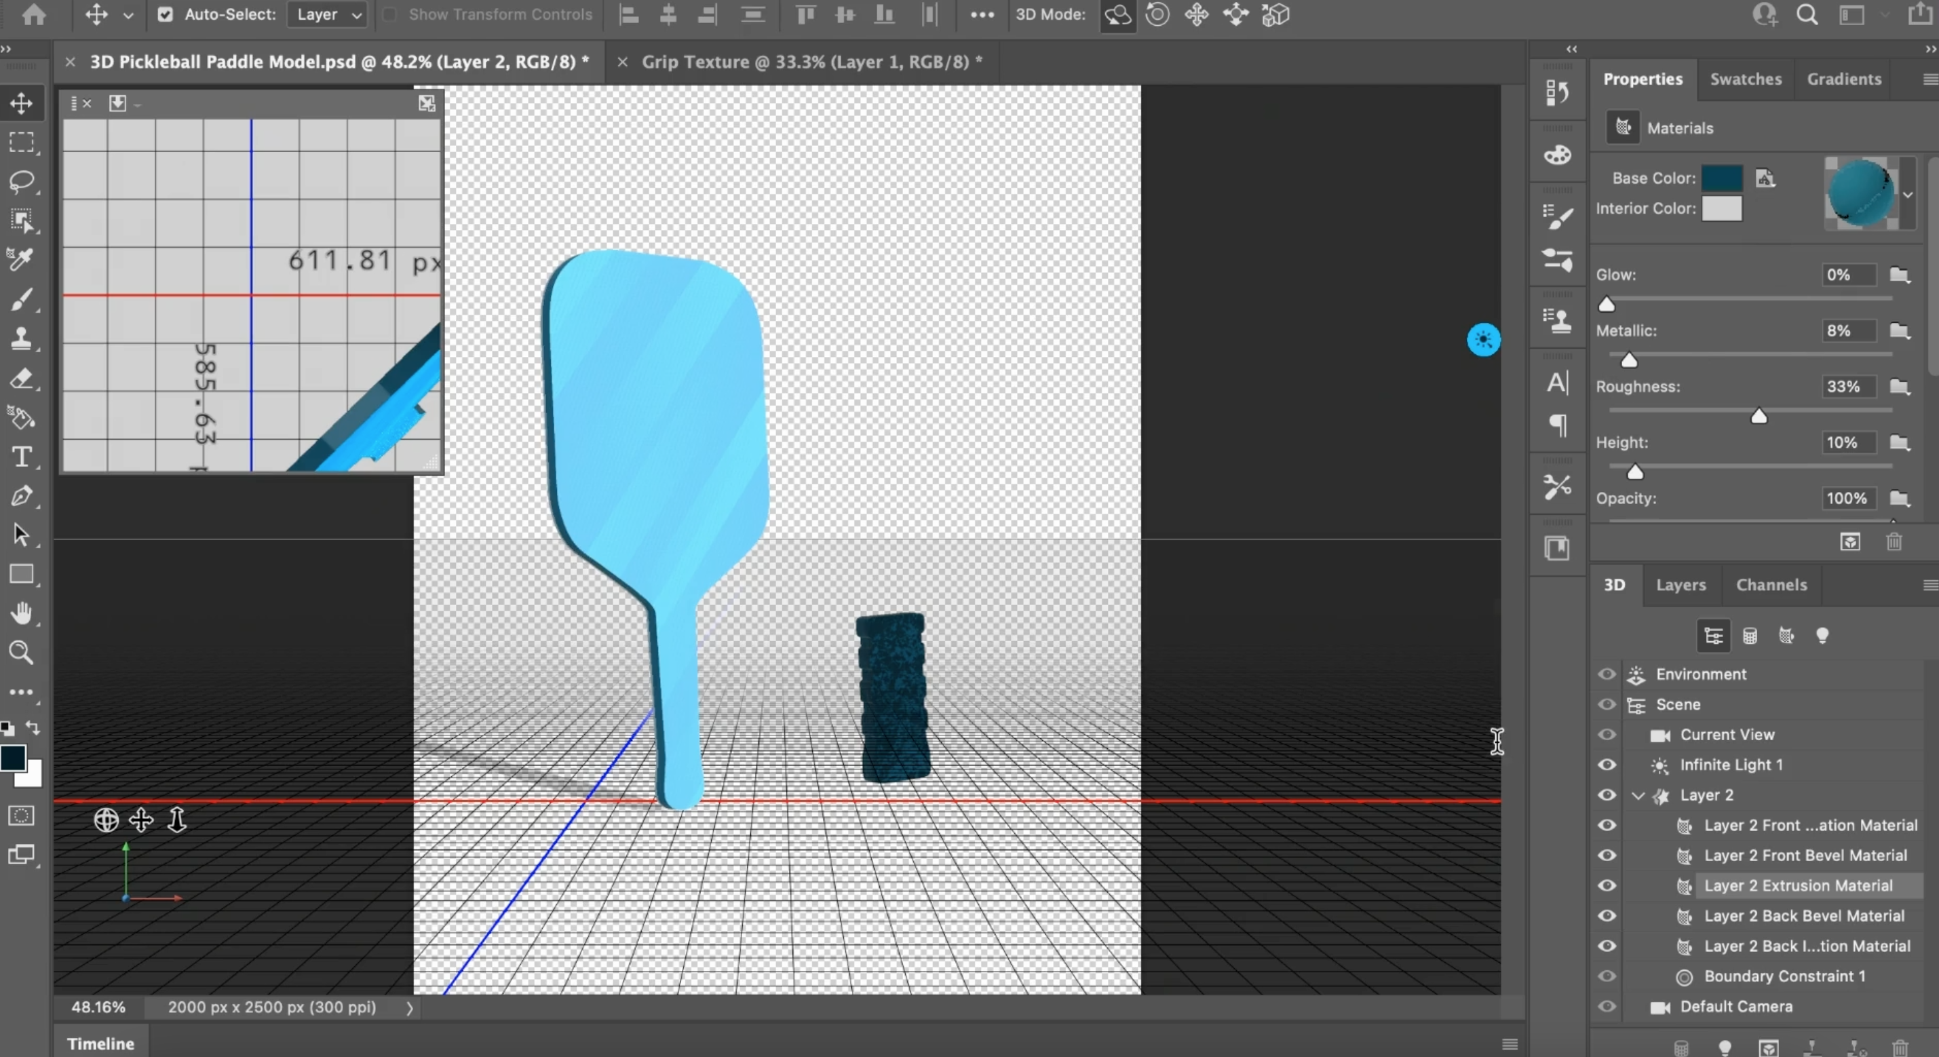The image size is (1939, 1057).
Task: Select the Hand tool
Action: click(22, 613)
